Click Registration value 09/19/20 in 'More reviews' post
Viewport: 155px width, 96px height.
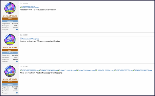click(x=15, y=87)
